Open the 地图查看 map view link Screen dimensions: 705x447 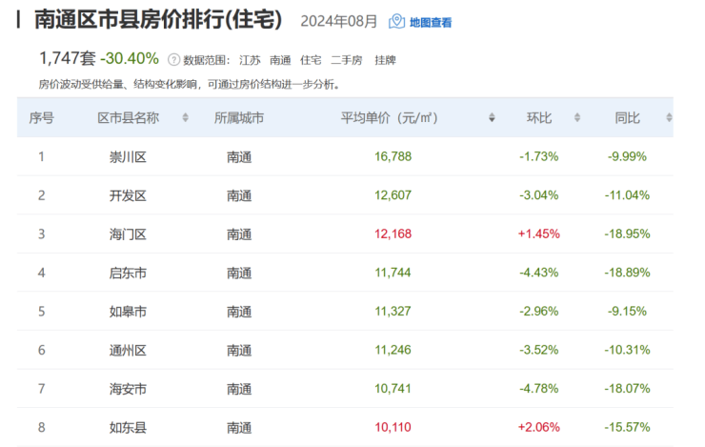coord(431,23)
